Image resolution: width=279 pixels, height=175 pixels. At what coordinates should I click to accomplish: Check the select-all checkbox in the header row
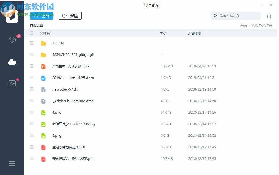(x=31, y=33)
